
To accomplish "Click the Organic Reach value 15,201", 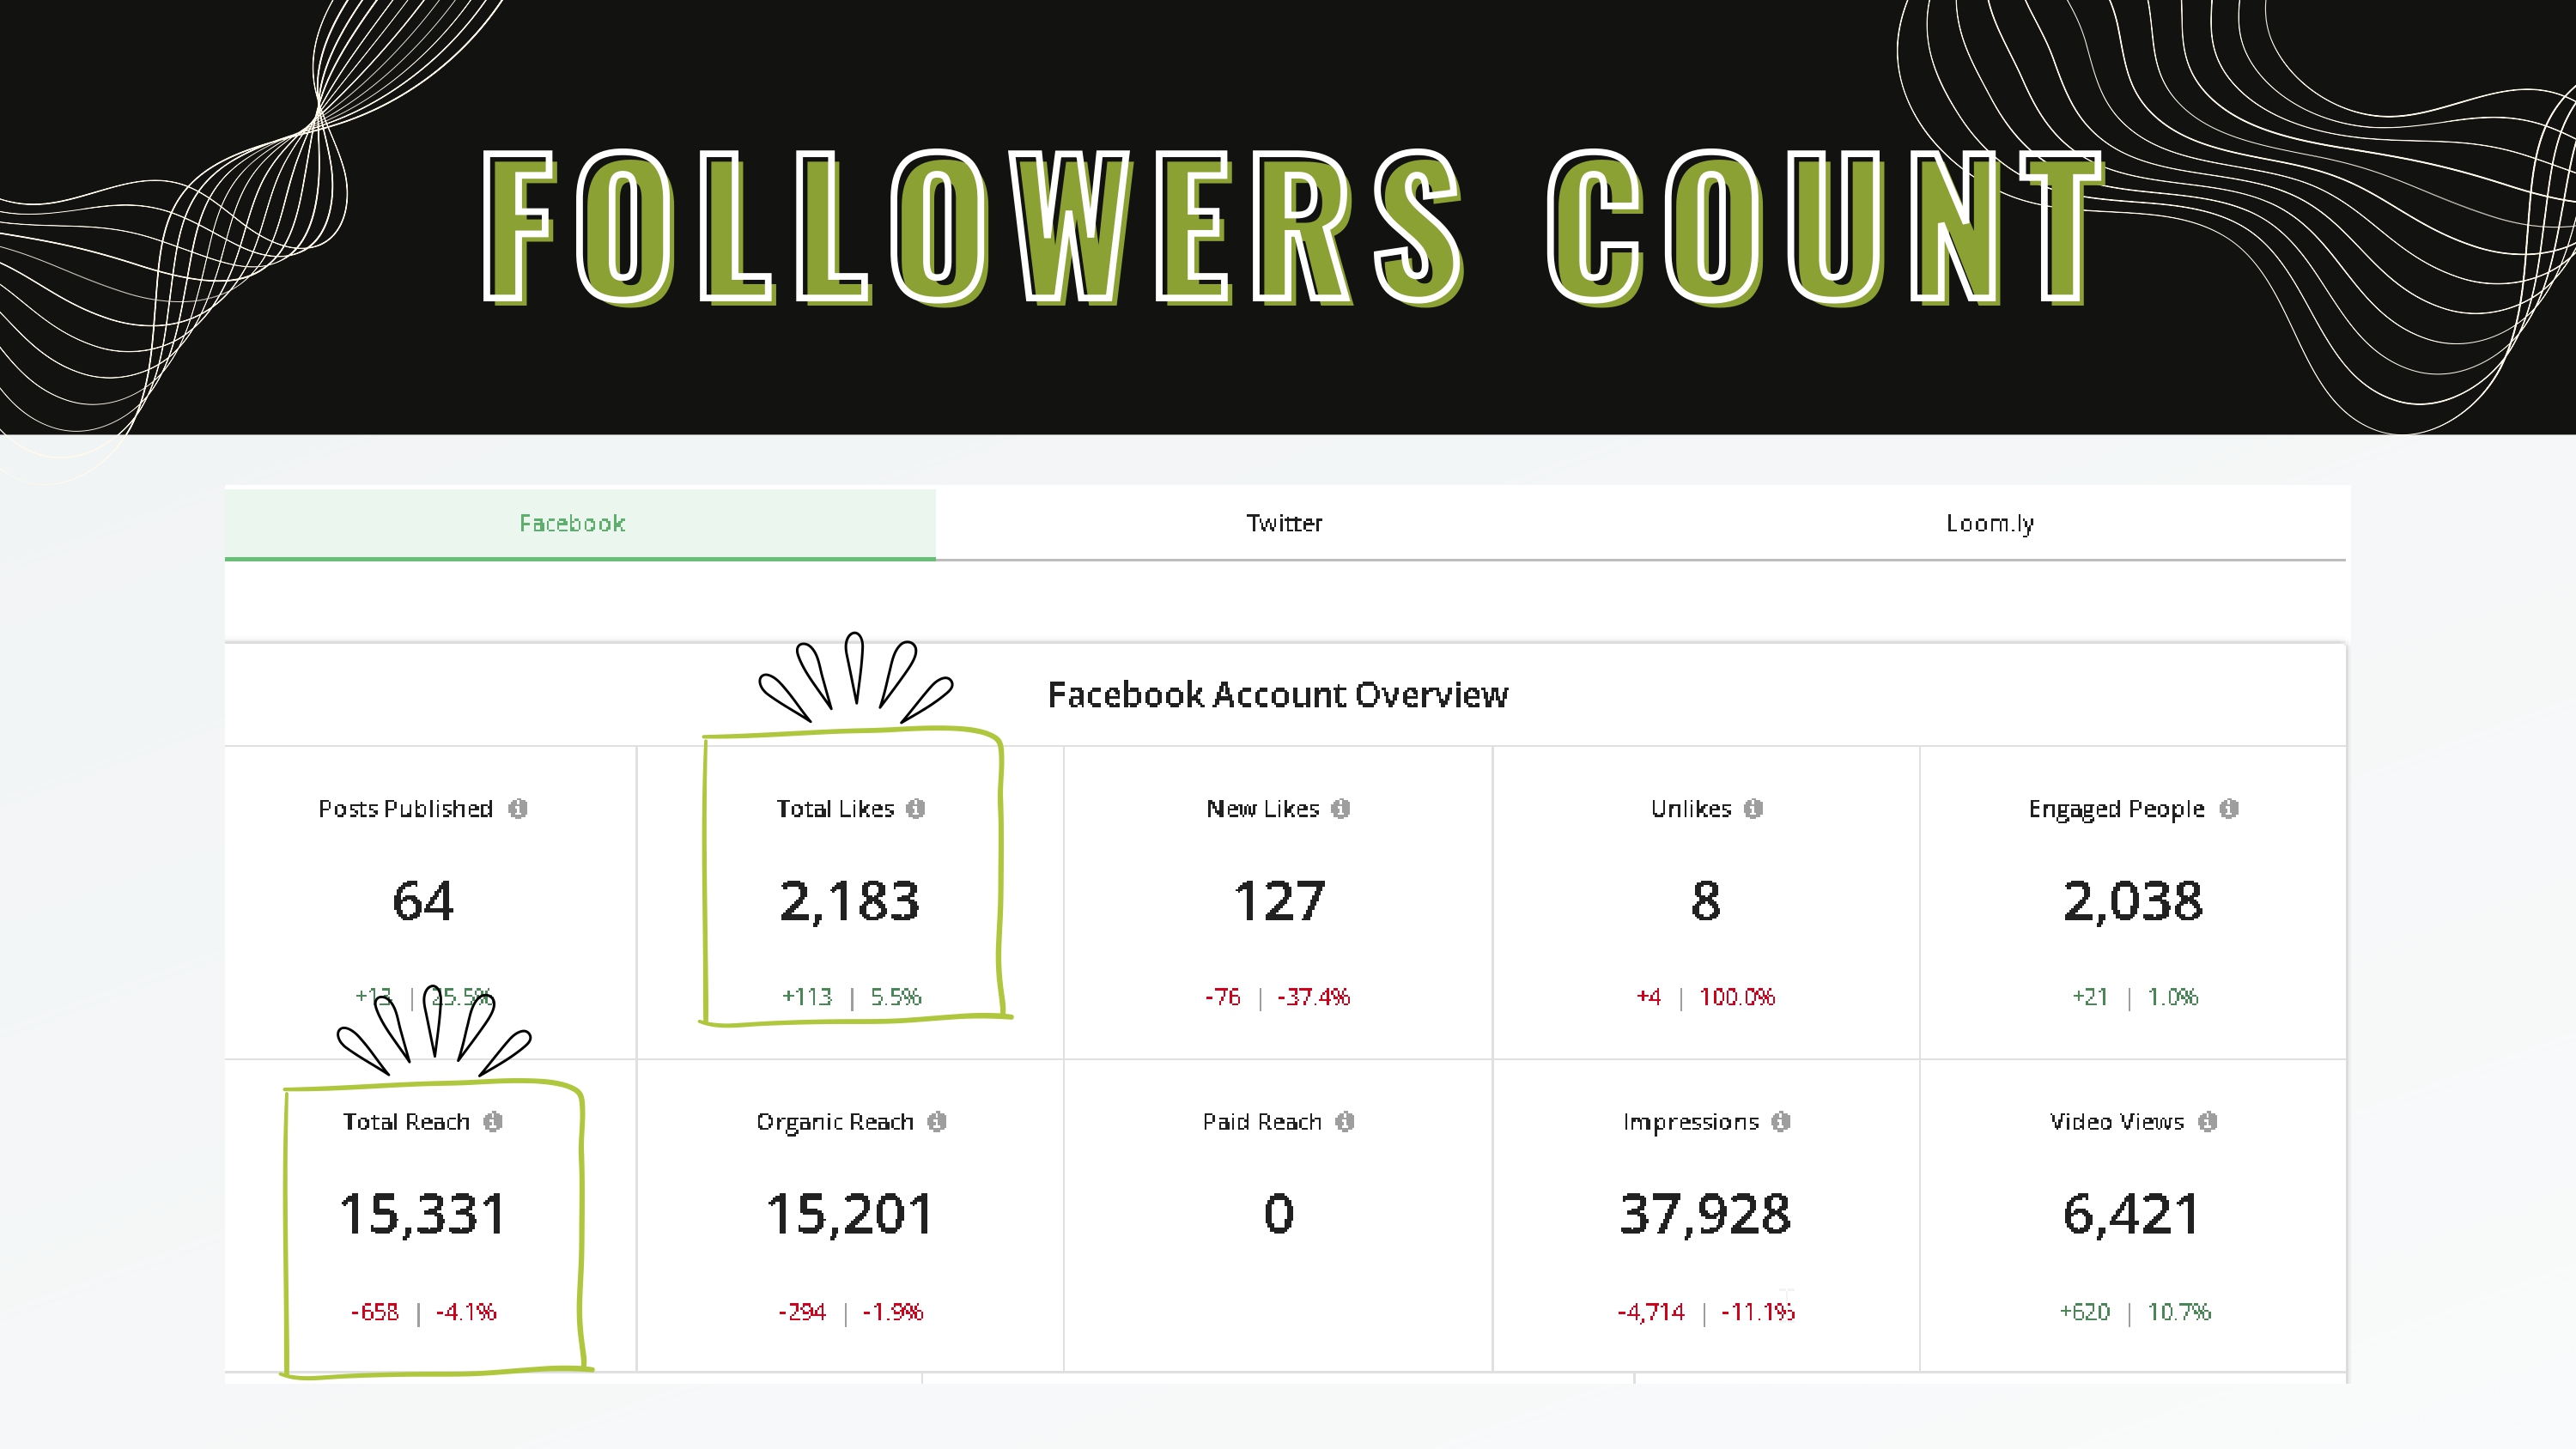I will 849,1214.
